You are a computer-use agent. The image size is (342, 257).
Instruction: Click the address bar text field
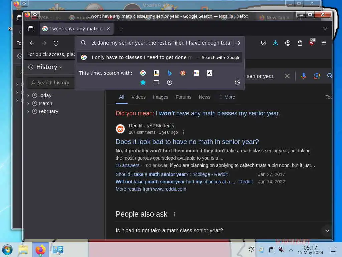tap(161, 43)
